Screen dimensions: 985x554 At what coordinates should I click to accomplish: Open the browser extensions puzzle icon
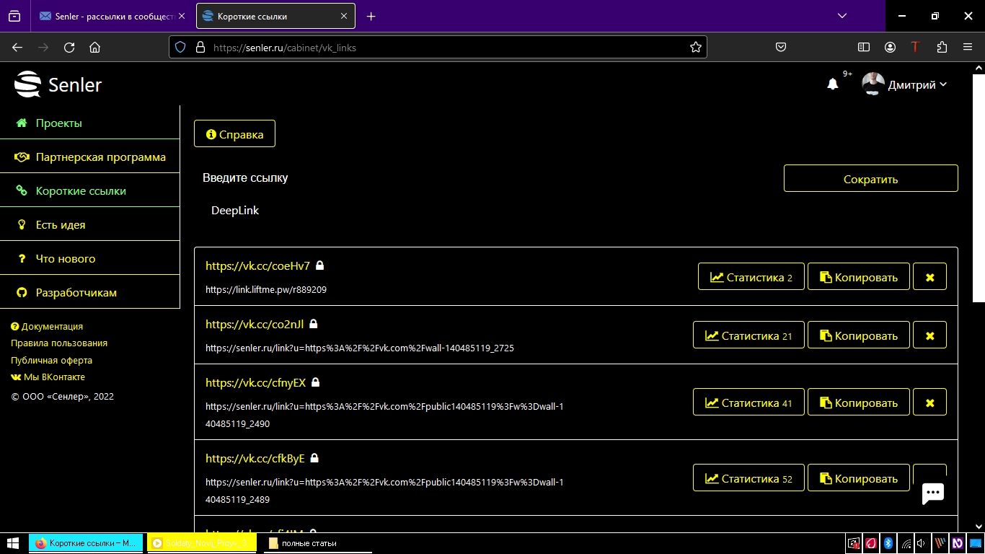(942, 48)
